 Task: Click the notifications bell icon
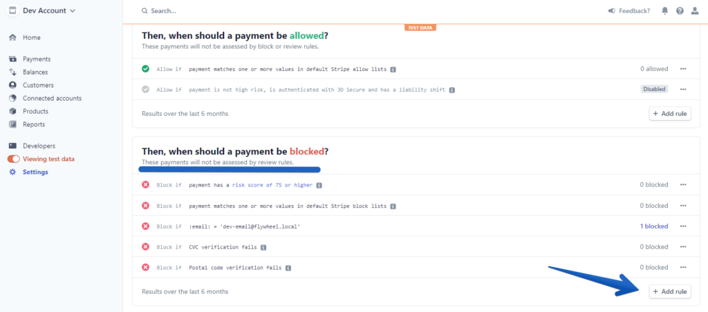pos(664,11)
